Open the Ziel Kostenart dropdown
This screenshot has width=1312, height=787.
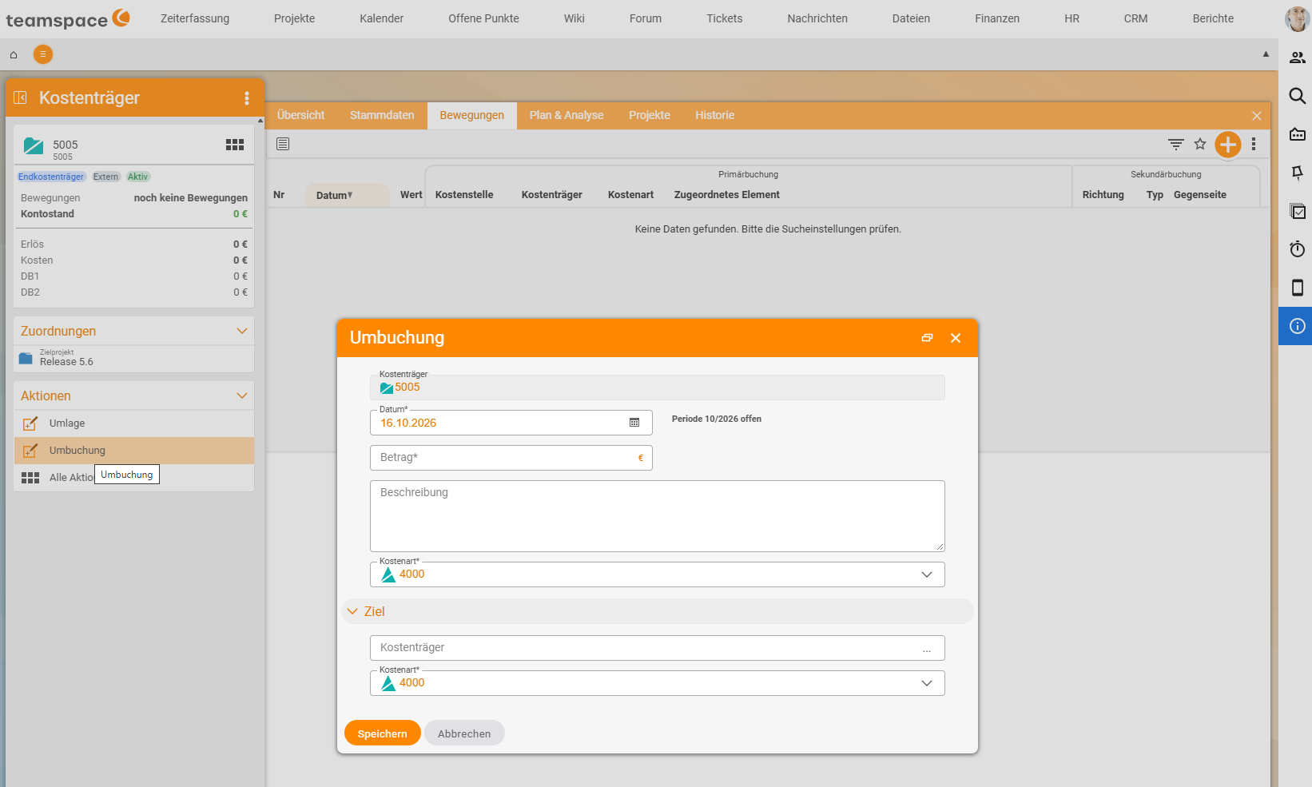pos(658,683)
